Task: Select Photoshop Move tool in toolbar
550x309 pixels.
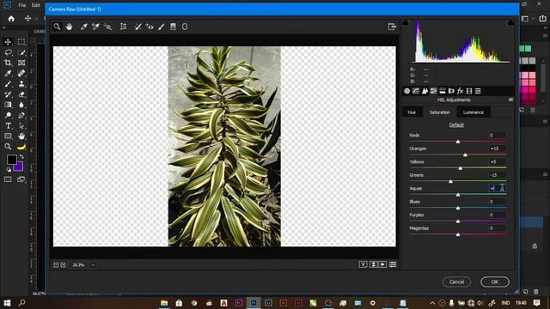Action: pyautogui.click(x=8, y=42)
